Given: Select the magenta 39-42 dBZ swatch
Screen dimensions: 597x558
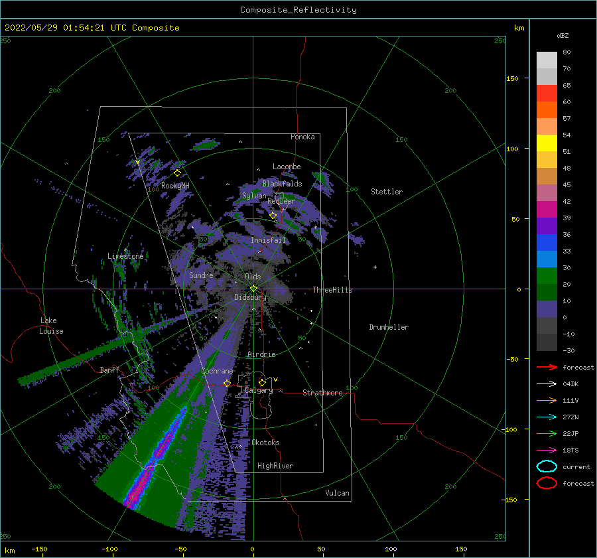Looking at the screenshot, I should (x=547, y=210).
